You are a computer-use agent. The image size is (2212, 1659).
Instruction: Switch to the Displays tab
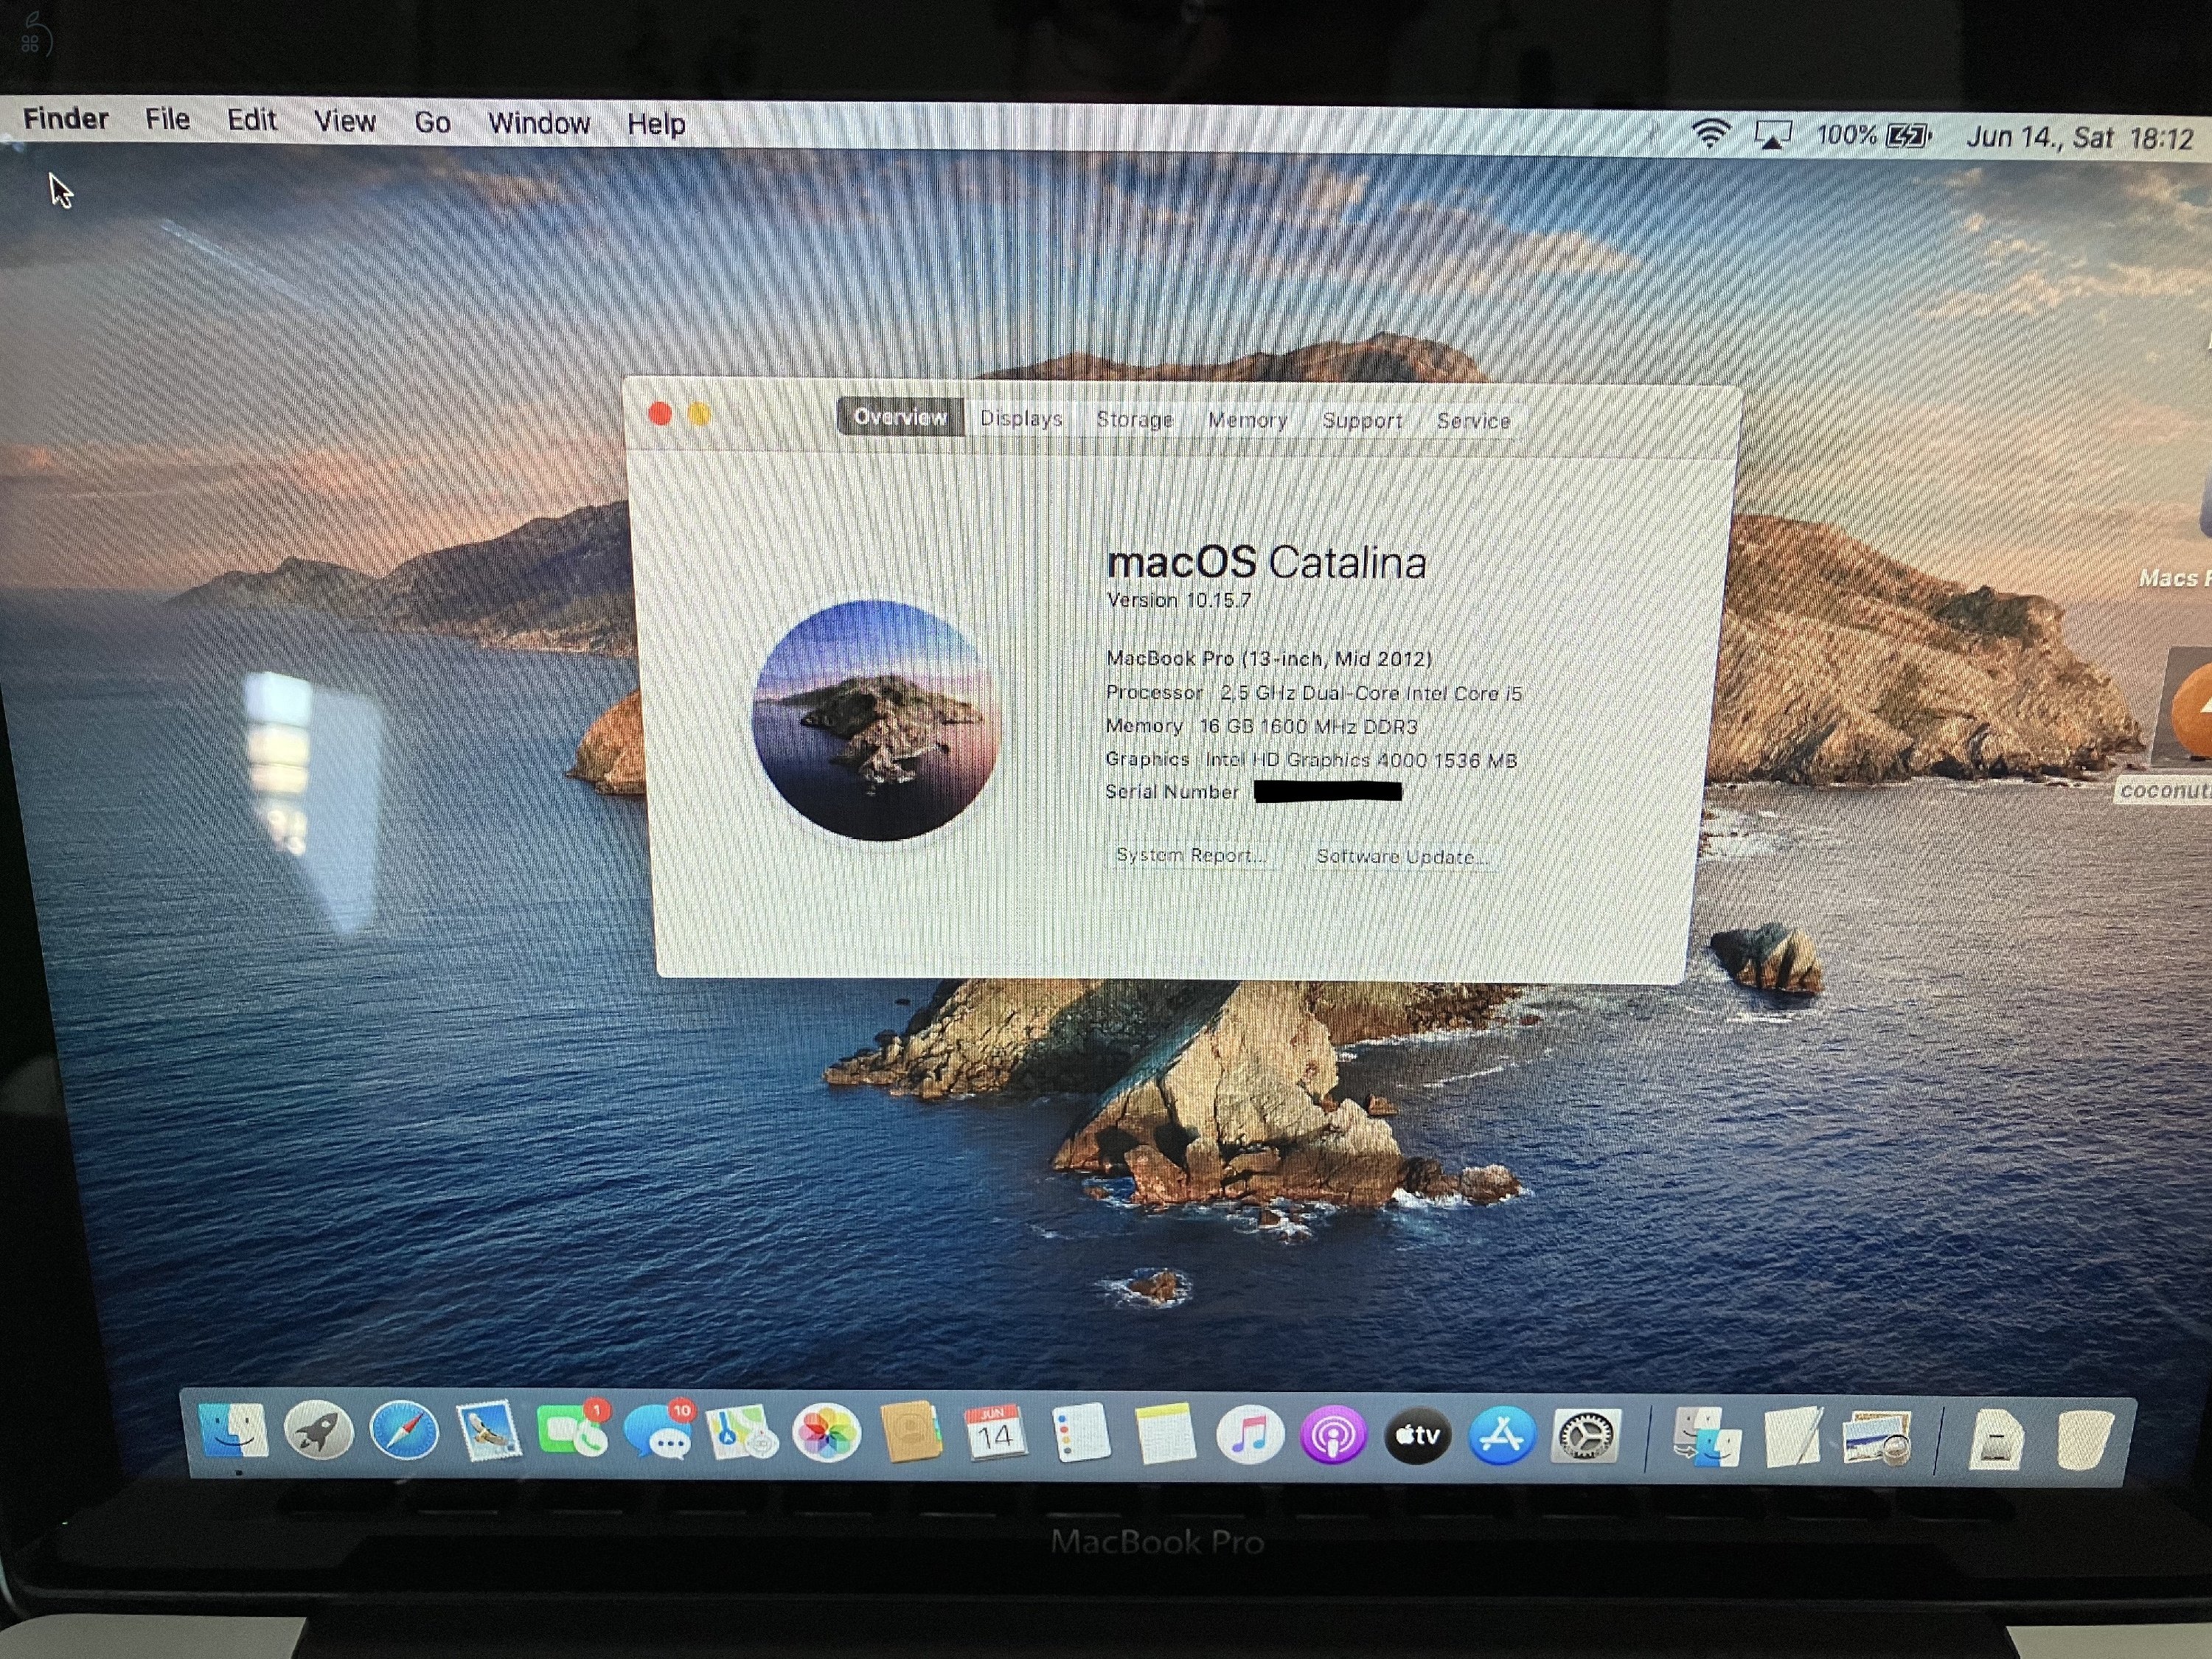1021,418
